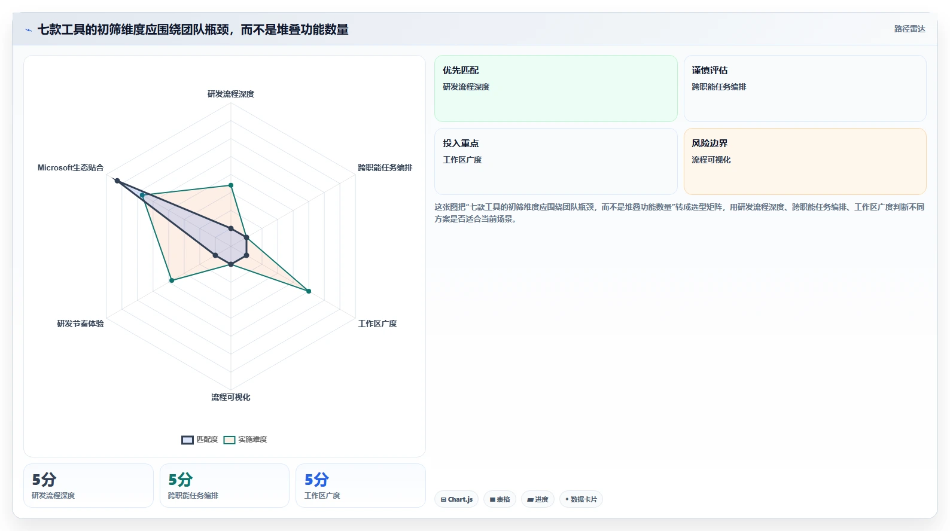Viewport: 950px width, 531px height.
Task: Click the 5分 研发流程深度 stat card
Action: coord(89,486)
